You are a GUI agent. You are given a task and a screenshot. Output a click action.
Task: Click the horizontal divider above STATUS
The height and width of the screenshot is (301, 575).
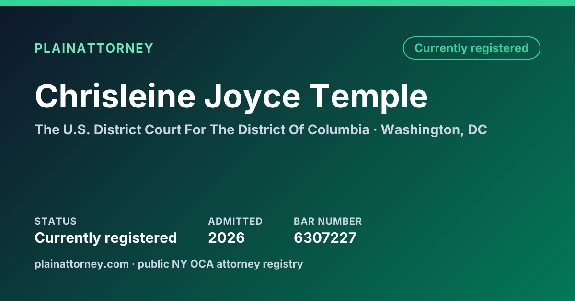[287, 202]
